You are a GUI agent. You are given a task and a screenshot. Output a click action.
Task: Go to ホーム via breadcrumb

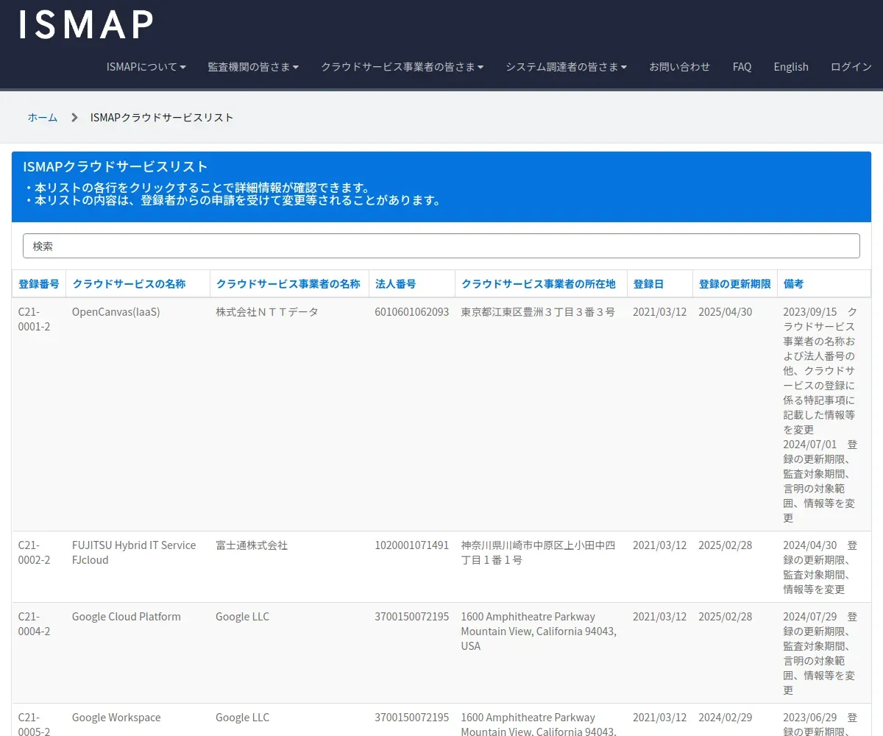[43, 118]
